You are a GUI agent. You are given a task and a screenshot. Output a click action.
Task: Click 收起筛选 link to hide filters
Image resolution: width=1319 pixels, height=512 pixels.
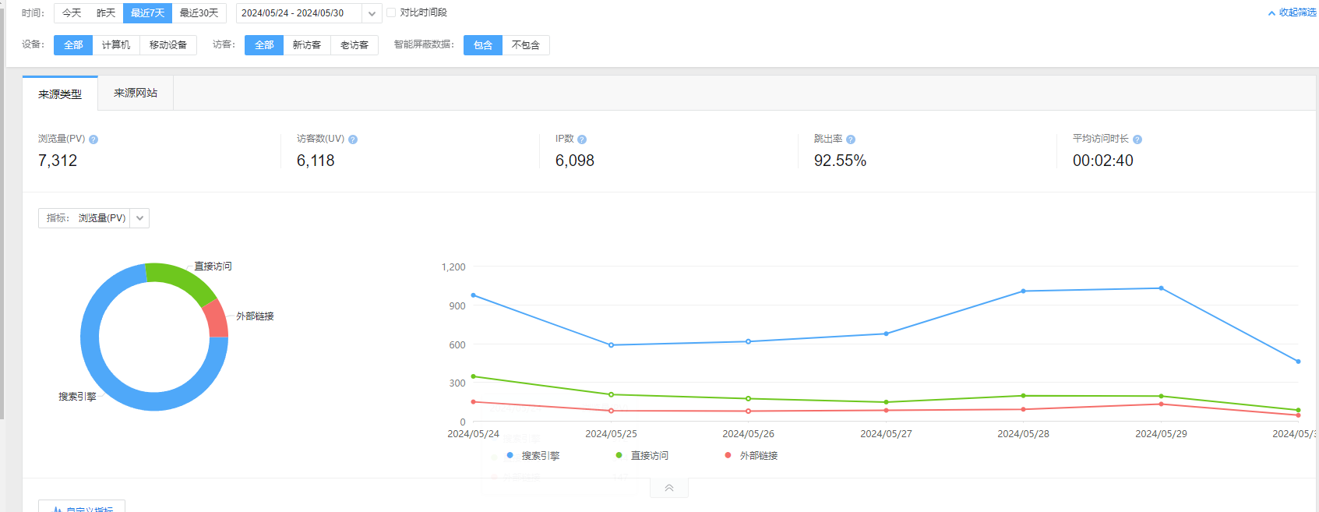pos(1292,12)
